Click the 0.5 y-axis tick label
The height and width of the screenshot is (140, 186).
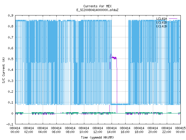coord(10,59)
